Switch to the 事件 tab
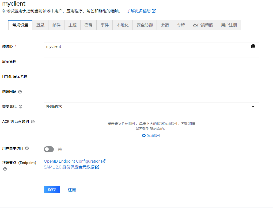The width and height of the screenshot is (273, 208). 104,25
